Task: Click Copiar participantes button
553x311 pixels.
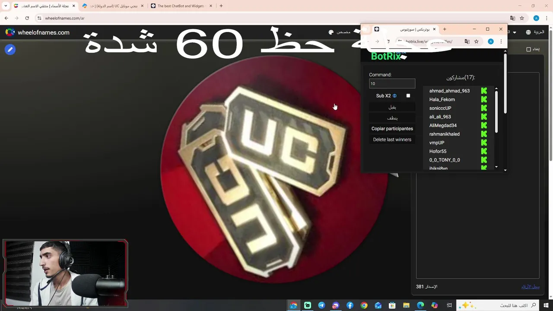Action: pyautogui.click(x=392, y=129)
